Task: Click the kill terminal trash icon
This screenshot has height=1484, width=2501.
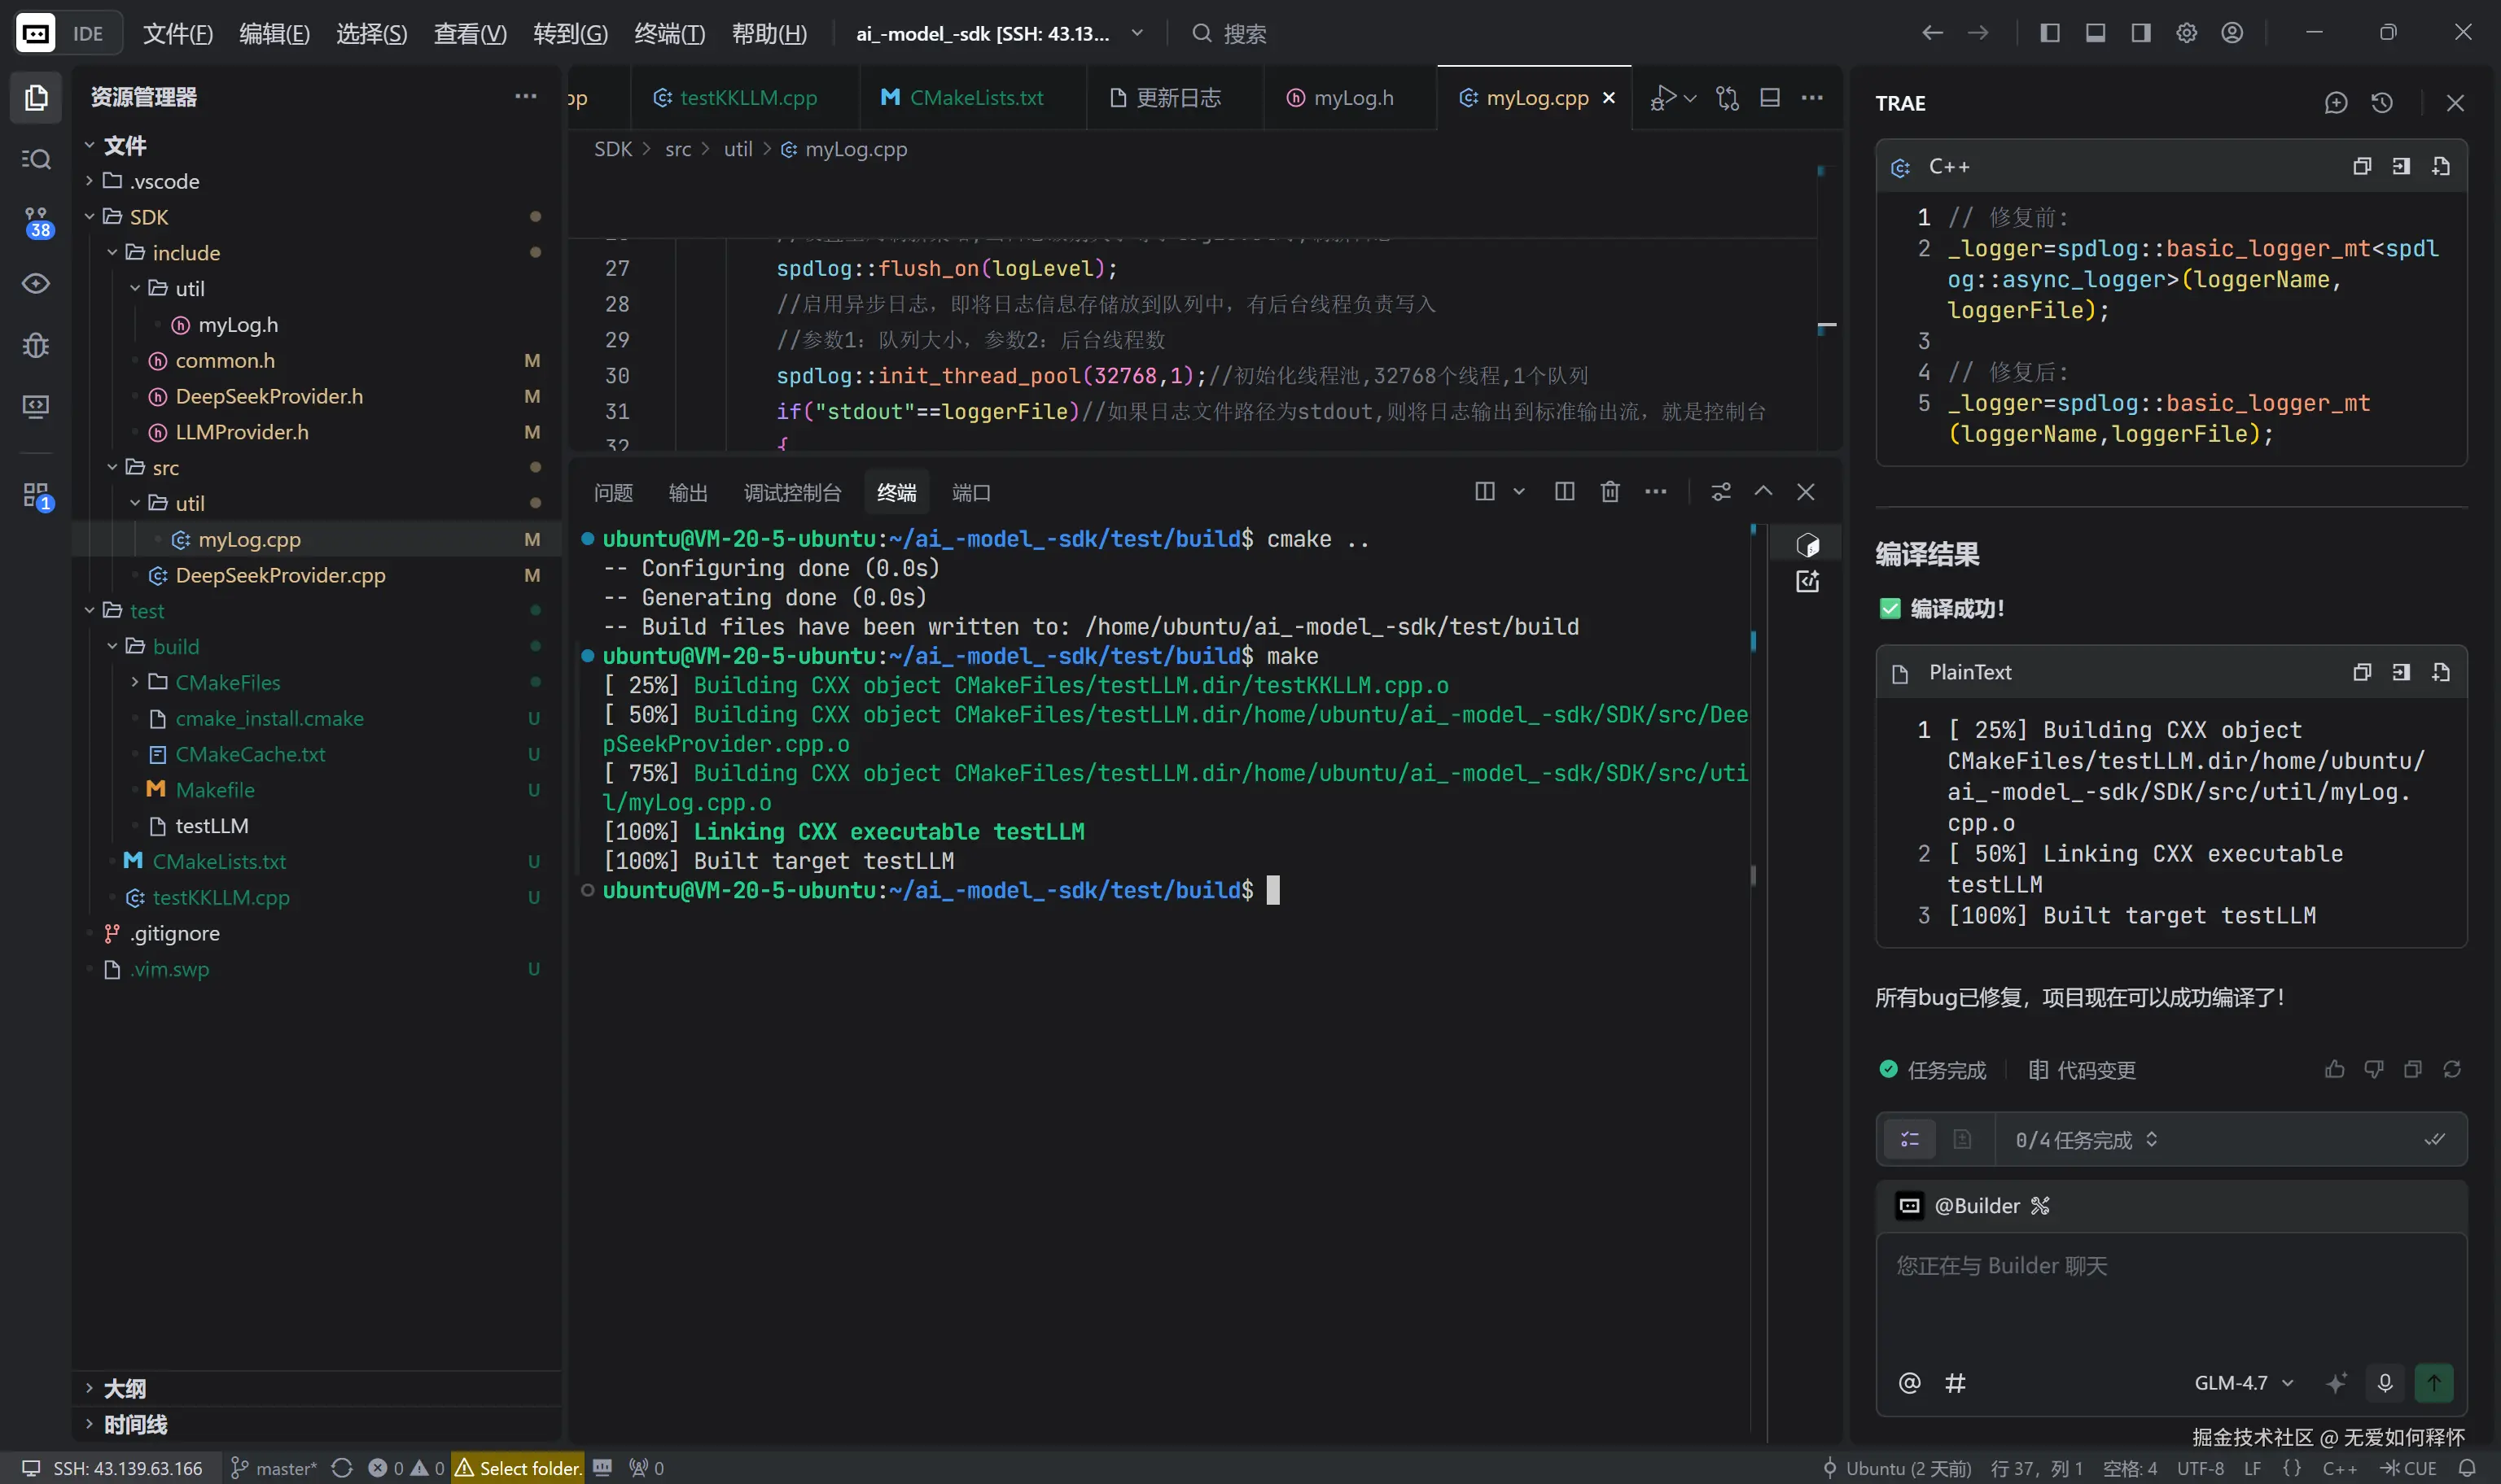Action: 1610,492
